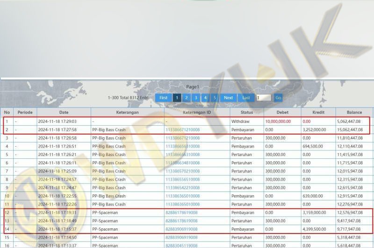Viewport: 374px width, 248px height.
Task: Click the Date column header
Action: 64,113
